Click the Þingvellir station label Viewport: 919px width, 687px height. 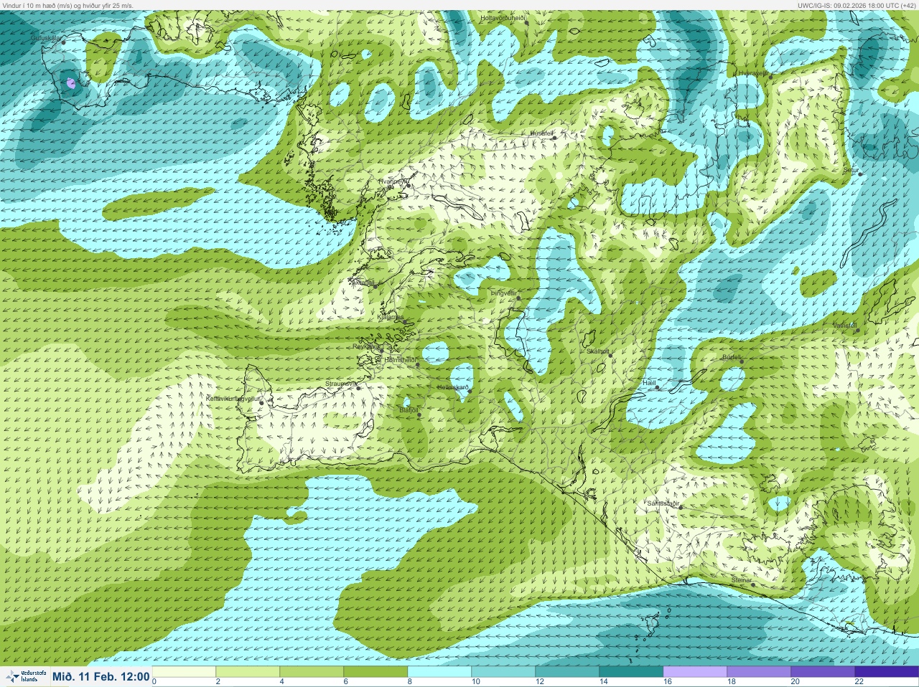click(x=503, y=293)
